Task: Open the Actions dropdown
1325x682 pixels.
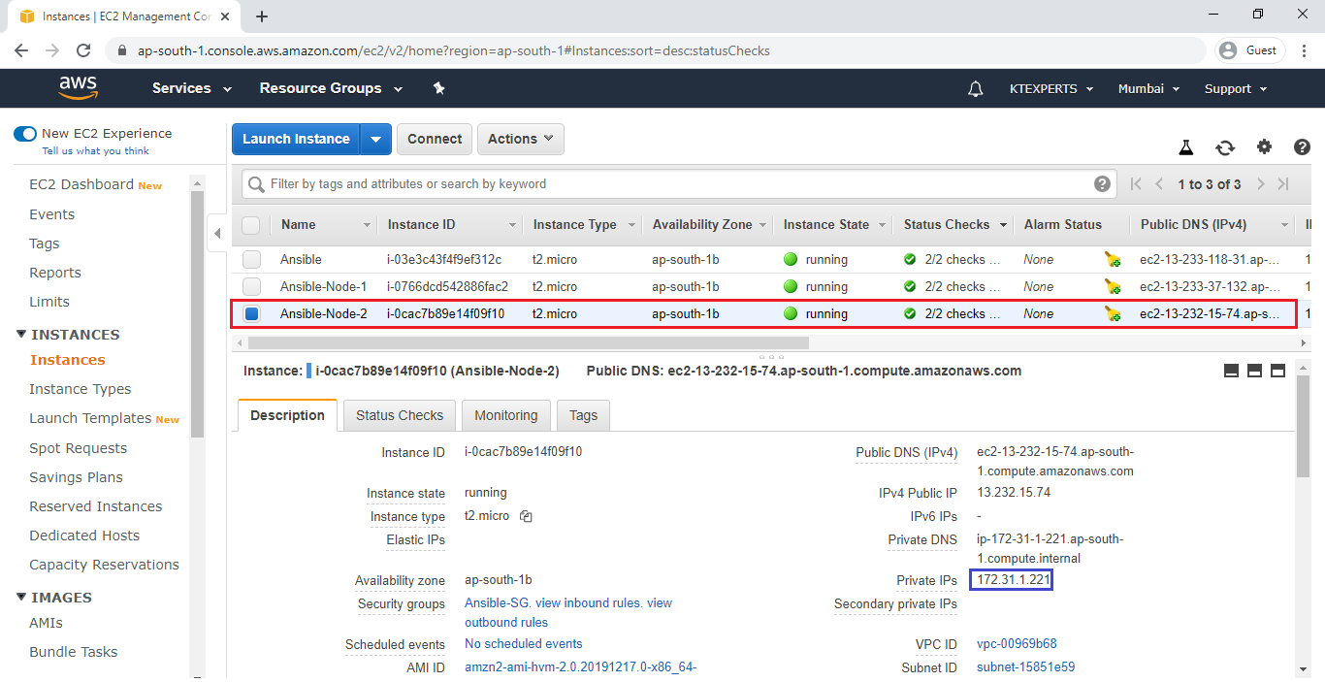Action: tap(520, 139)
